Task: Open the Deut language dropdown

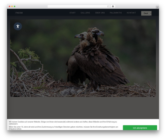Action: [x=146, y=13]
